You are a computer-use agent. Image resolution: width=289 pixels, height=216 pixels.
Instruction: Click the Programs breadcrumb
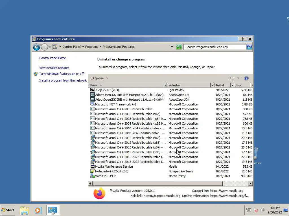tap(92, 47)
